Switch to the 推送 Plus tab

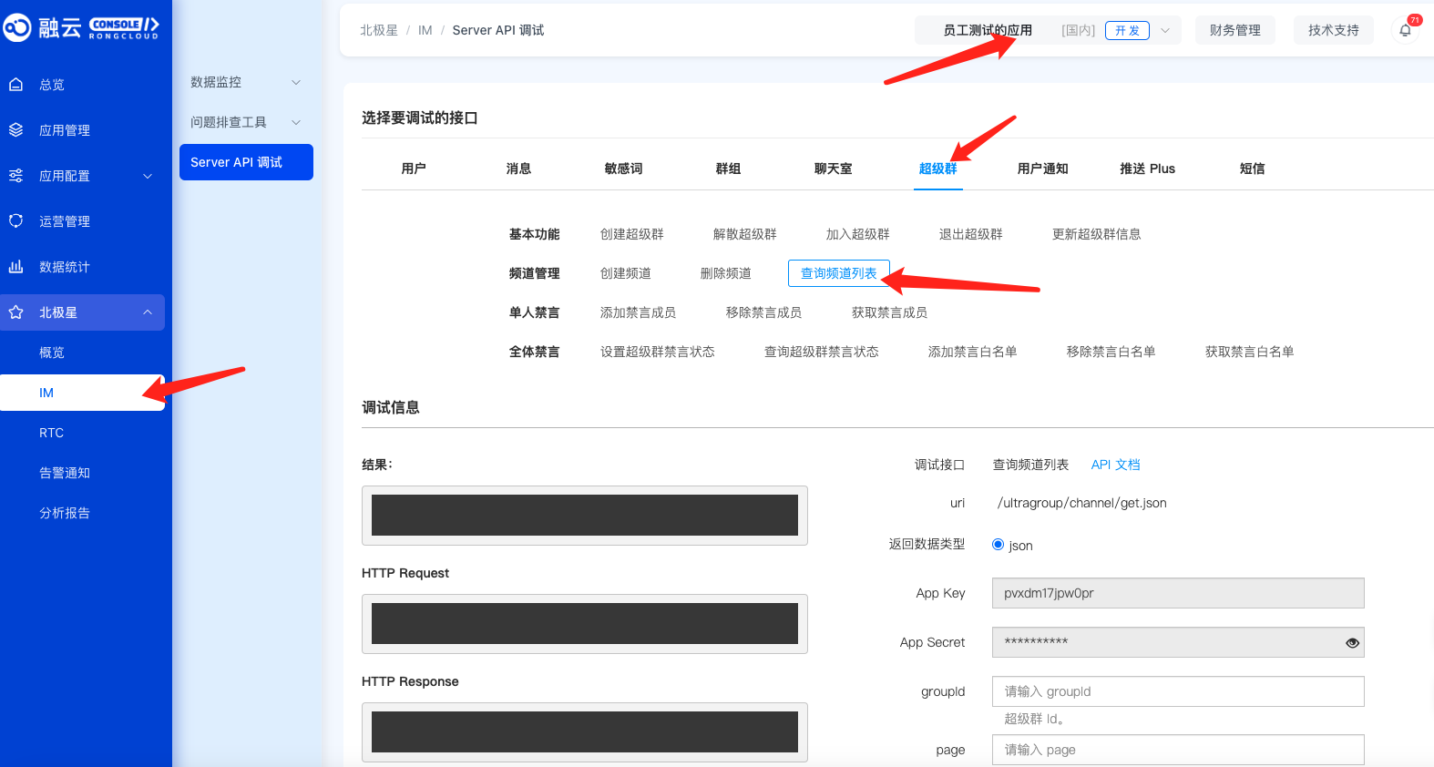tap(1147, 169)
